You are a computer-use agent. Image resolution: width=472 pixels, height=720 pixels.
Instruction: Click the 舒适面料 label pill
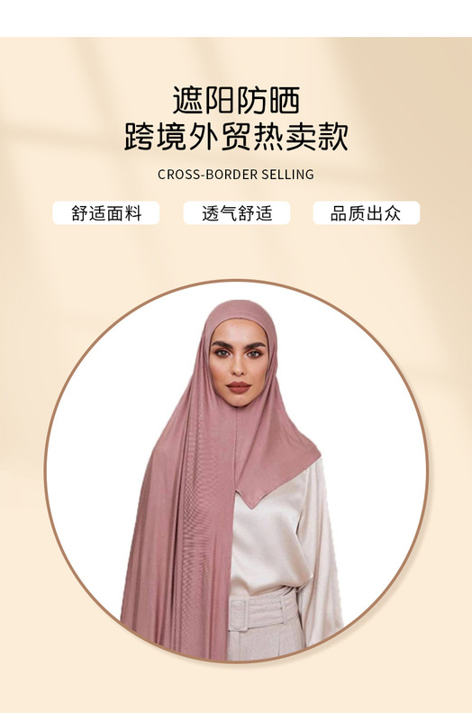[105, 213]
